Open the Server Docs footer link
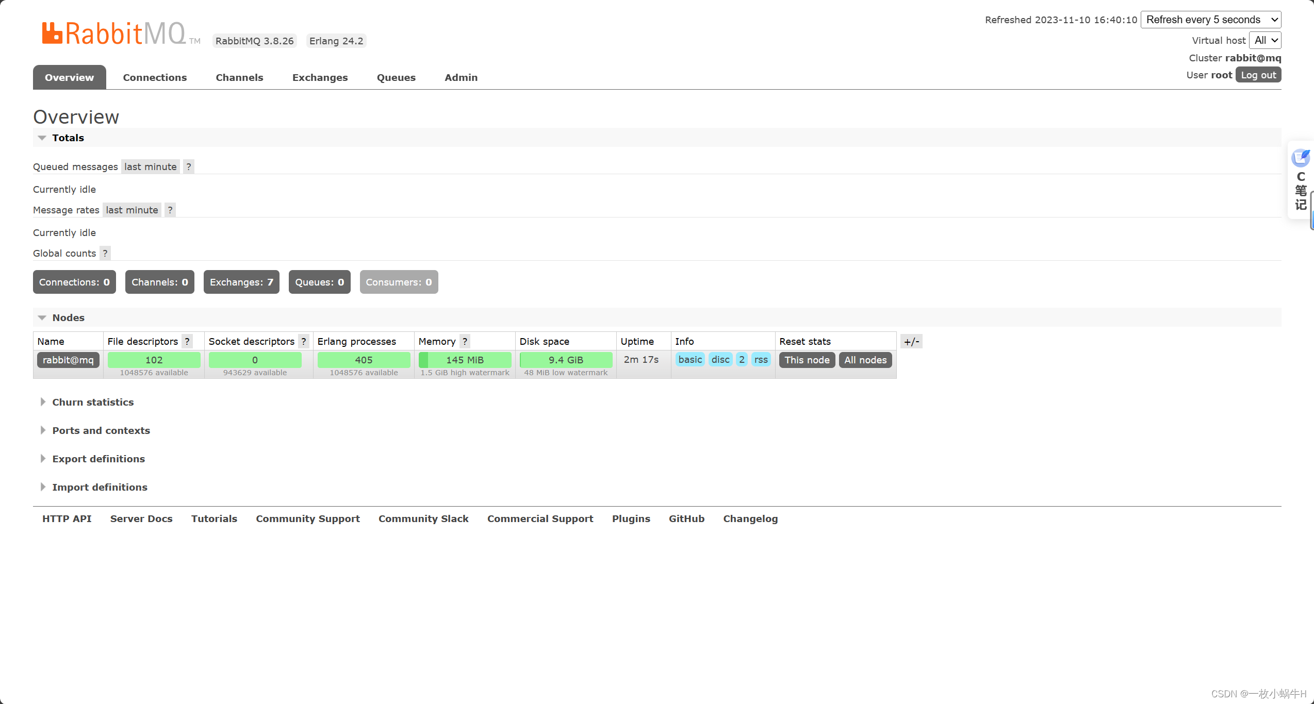This screenshot has width=1314, height=704. pyautogui.click(x=141, y=518)
